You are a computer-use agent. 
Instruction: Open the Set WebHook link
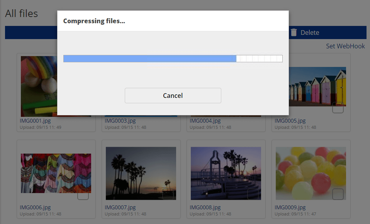click(345, 46)
